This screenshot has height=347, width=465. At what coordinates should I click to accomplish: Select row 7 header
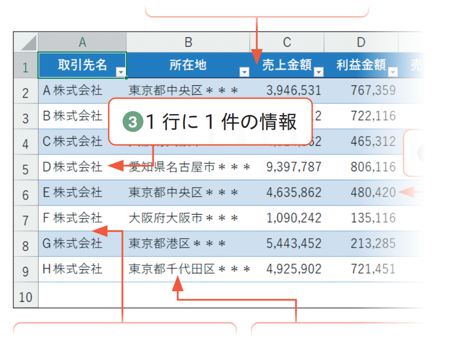26,218
